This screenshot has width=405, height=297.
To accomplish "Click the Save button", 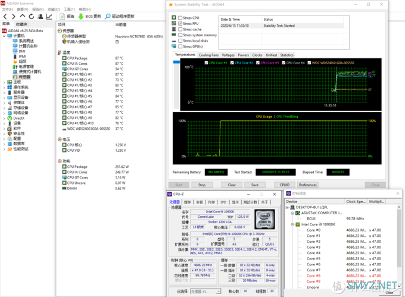I will 255,185.
